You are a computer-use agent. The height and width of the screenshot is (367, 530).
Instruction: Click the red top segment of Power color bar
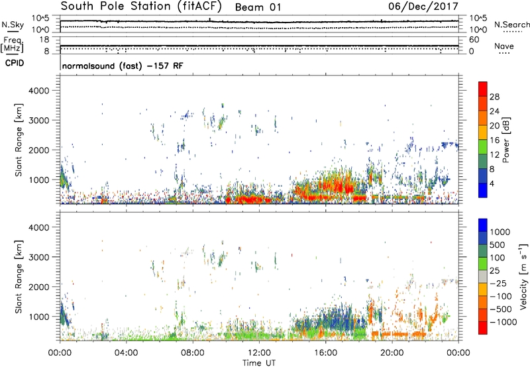click(x=483, y=89)
